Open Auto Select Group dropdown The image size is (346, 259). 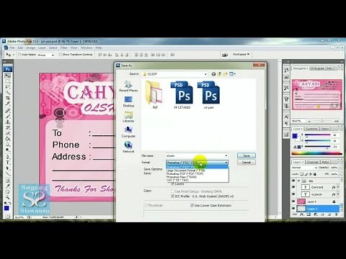pyautogui.click(x=45, y=55)
